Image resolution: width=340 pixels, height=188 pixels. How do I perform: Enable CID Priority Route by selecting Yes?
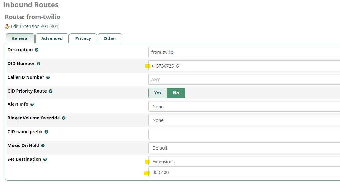coord(157,93)
